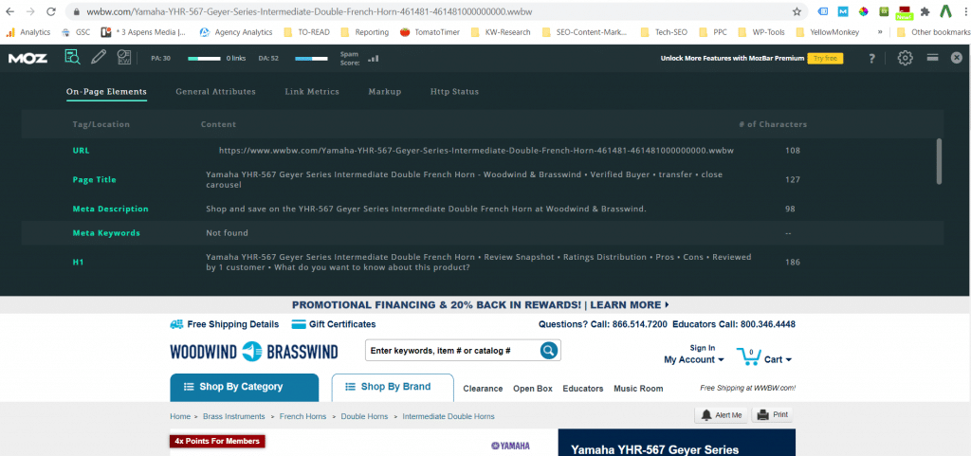971x456 pixels.
Task: Open Other bookmarks folder
Action: 933,32
